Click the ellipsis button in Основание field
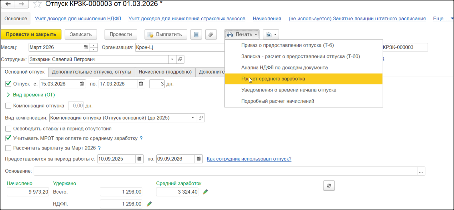 [x=421, y=171]
